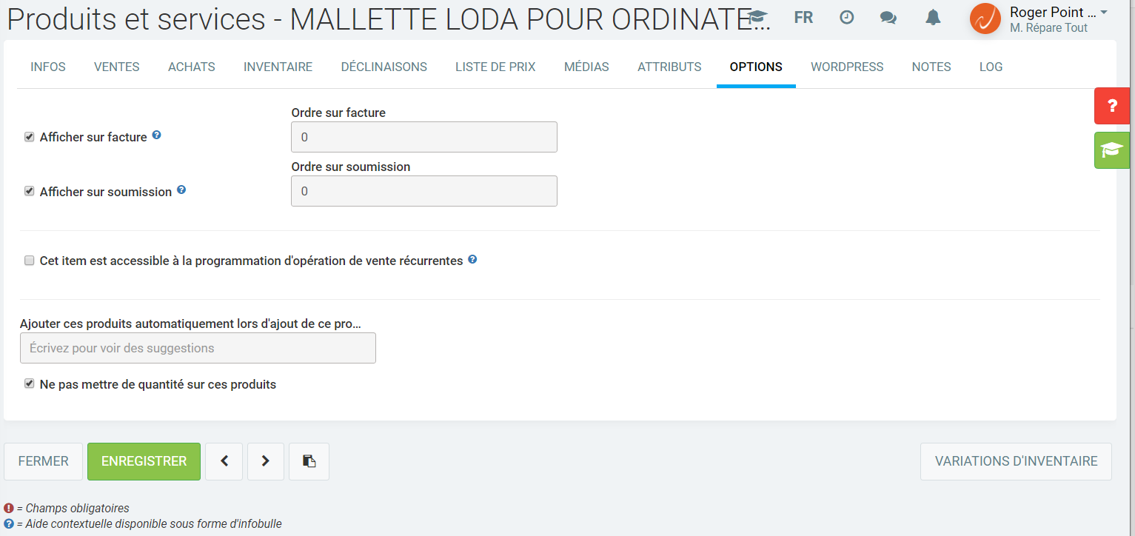Click the Ordre sur facture input field

pos(423,137)
